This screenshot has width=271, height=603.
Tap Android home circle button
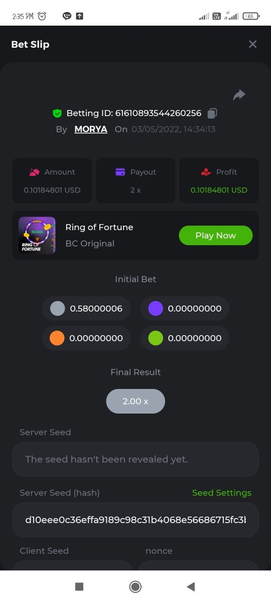pos(135,586)
